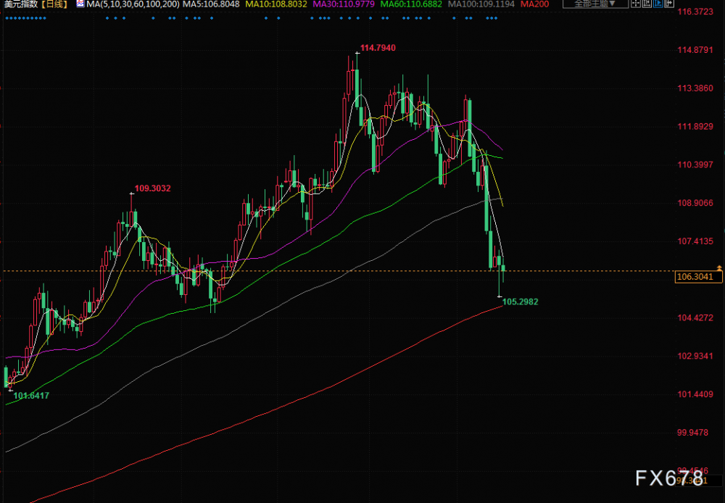Click the red MA200 legend label
The image size is (725, 503).
(534, 4)
